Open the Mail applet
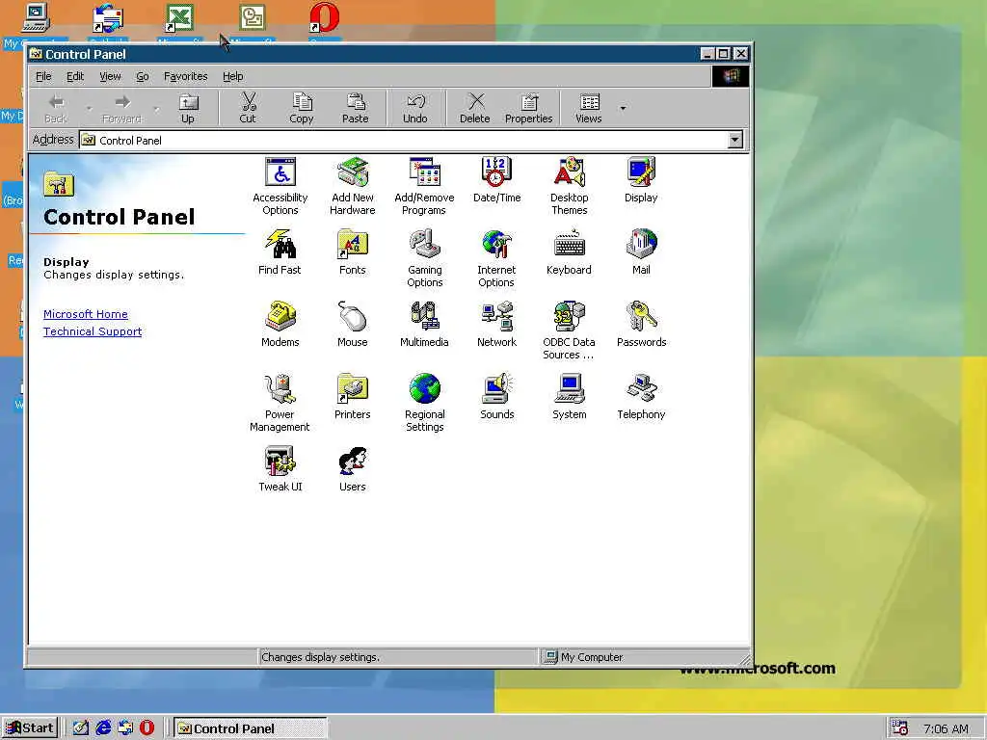Screen dimensions: 987x740 pyautogui.click(x=641, y=252)
